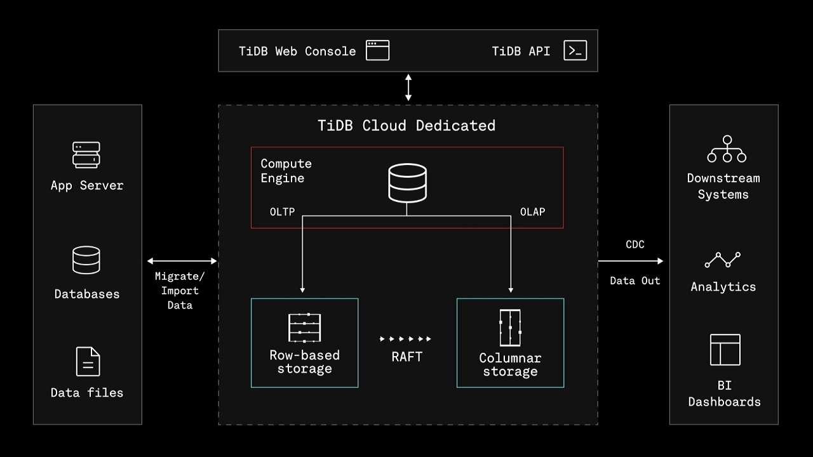Select the "App Server" label
The width and height of the screenshot is (813, 457).
87,186
